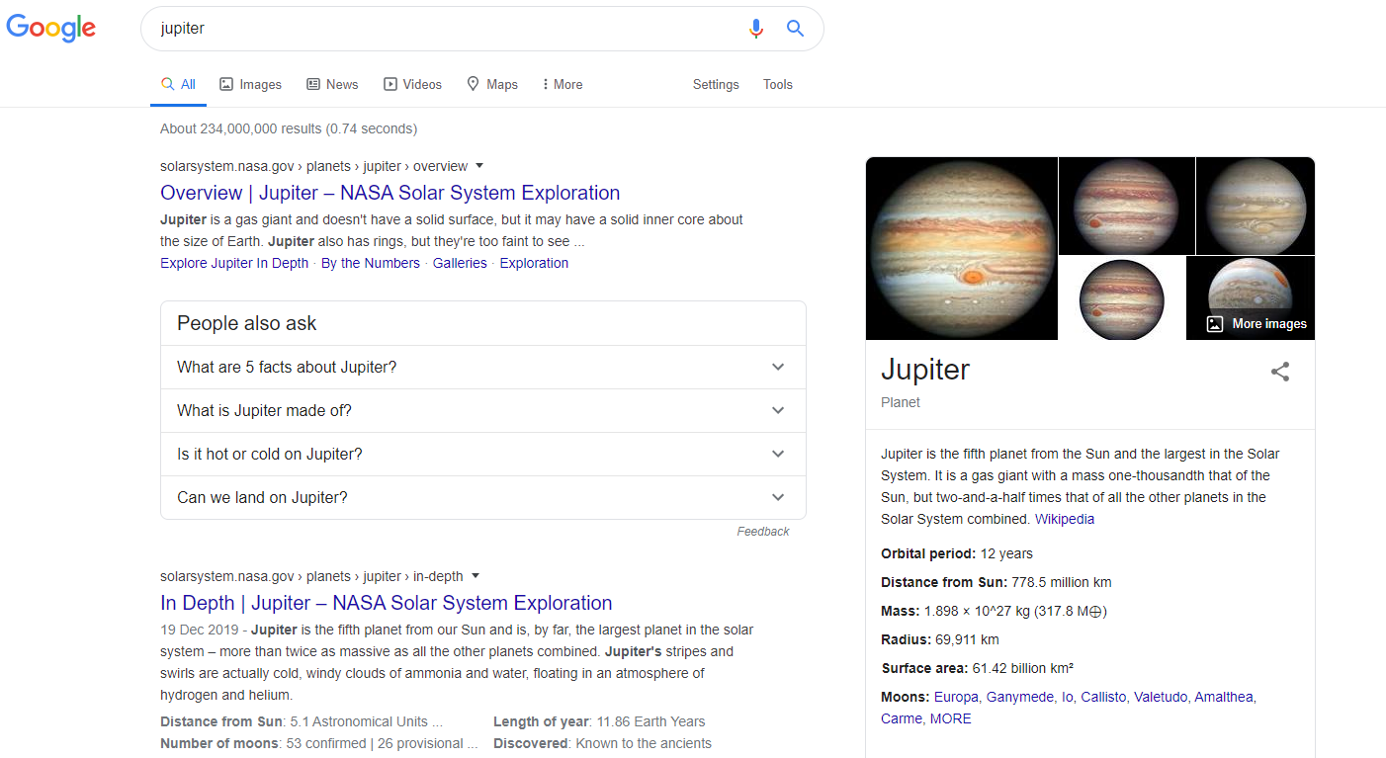This screenshot has width=1386, height=758.
Task: Click the '778.5 million km' distance value
Action: [1062, 582]
